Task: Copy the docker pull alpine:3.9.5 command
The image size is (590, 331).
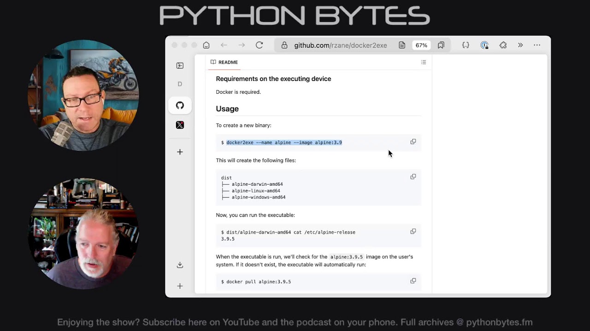Action: (413, 280)
